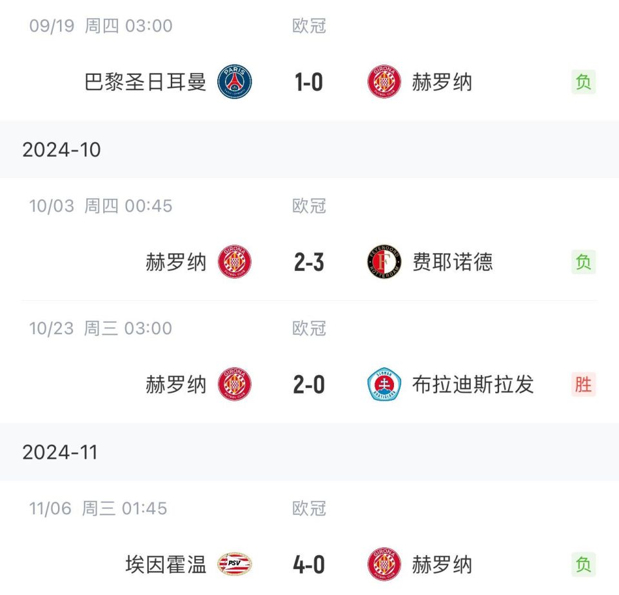Screen dimensions: 619x595
Task: Collapse the 2024-11 month section header
Action: tap(61, 453)
